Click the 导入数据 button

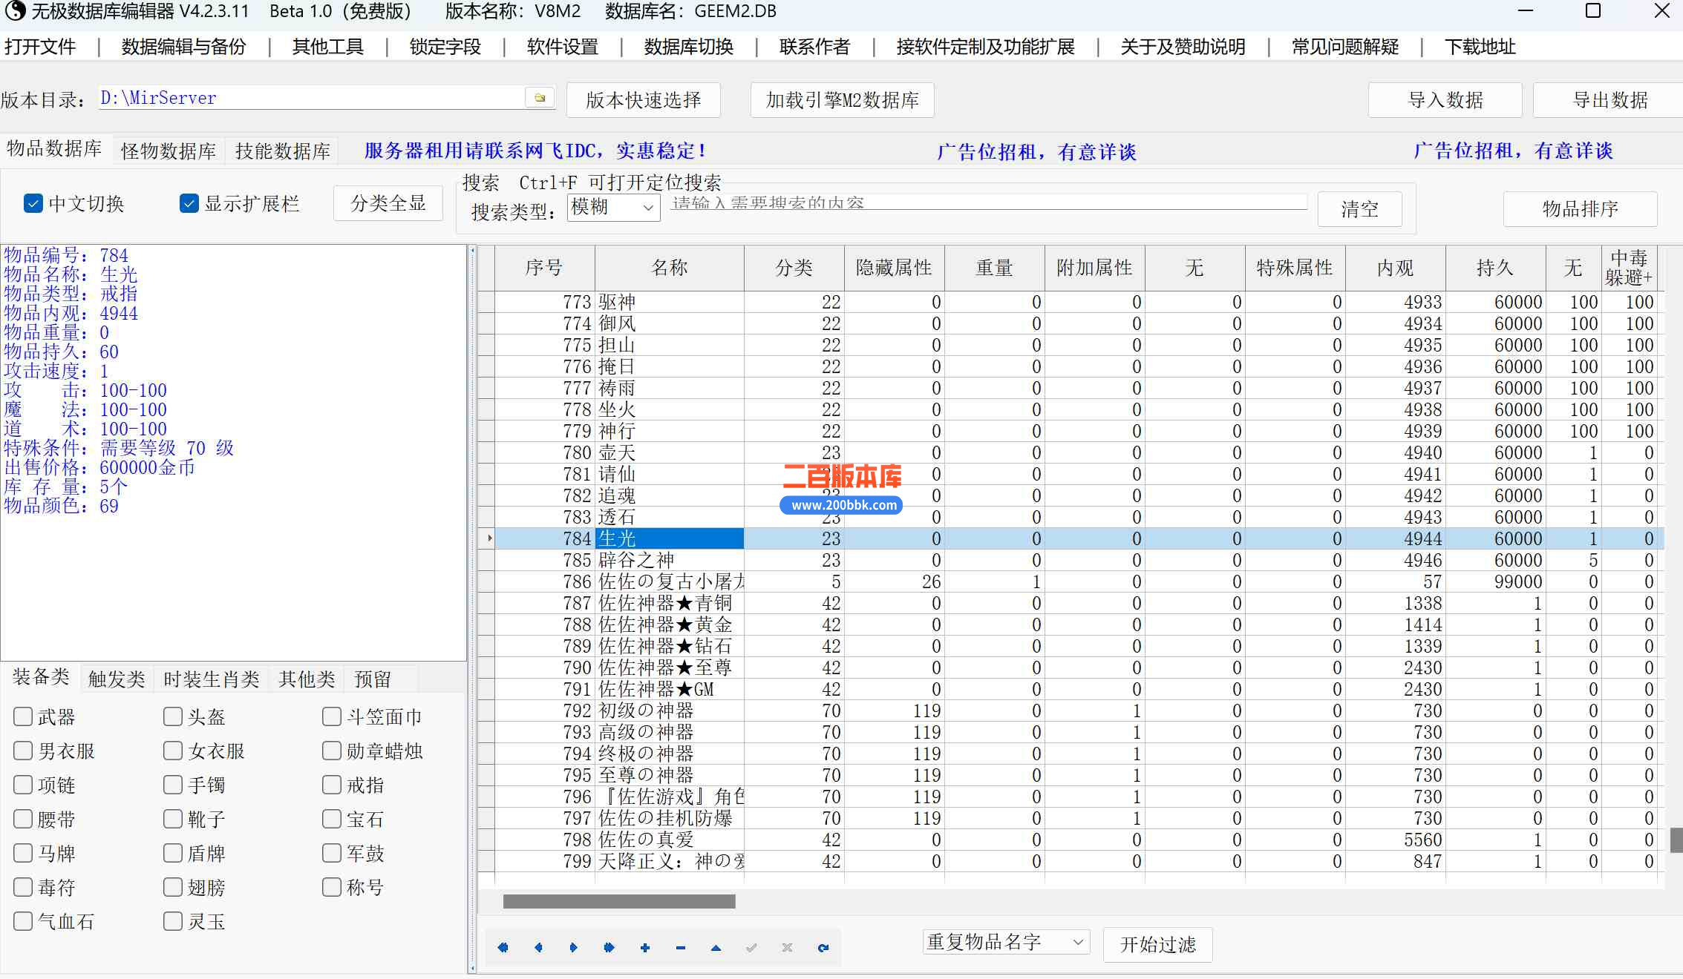point(1445,100)
